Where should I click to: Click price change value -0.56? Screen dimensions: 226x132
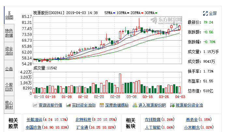coord(208,32)
